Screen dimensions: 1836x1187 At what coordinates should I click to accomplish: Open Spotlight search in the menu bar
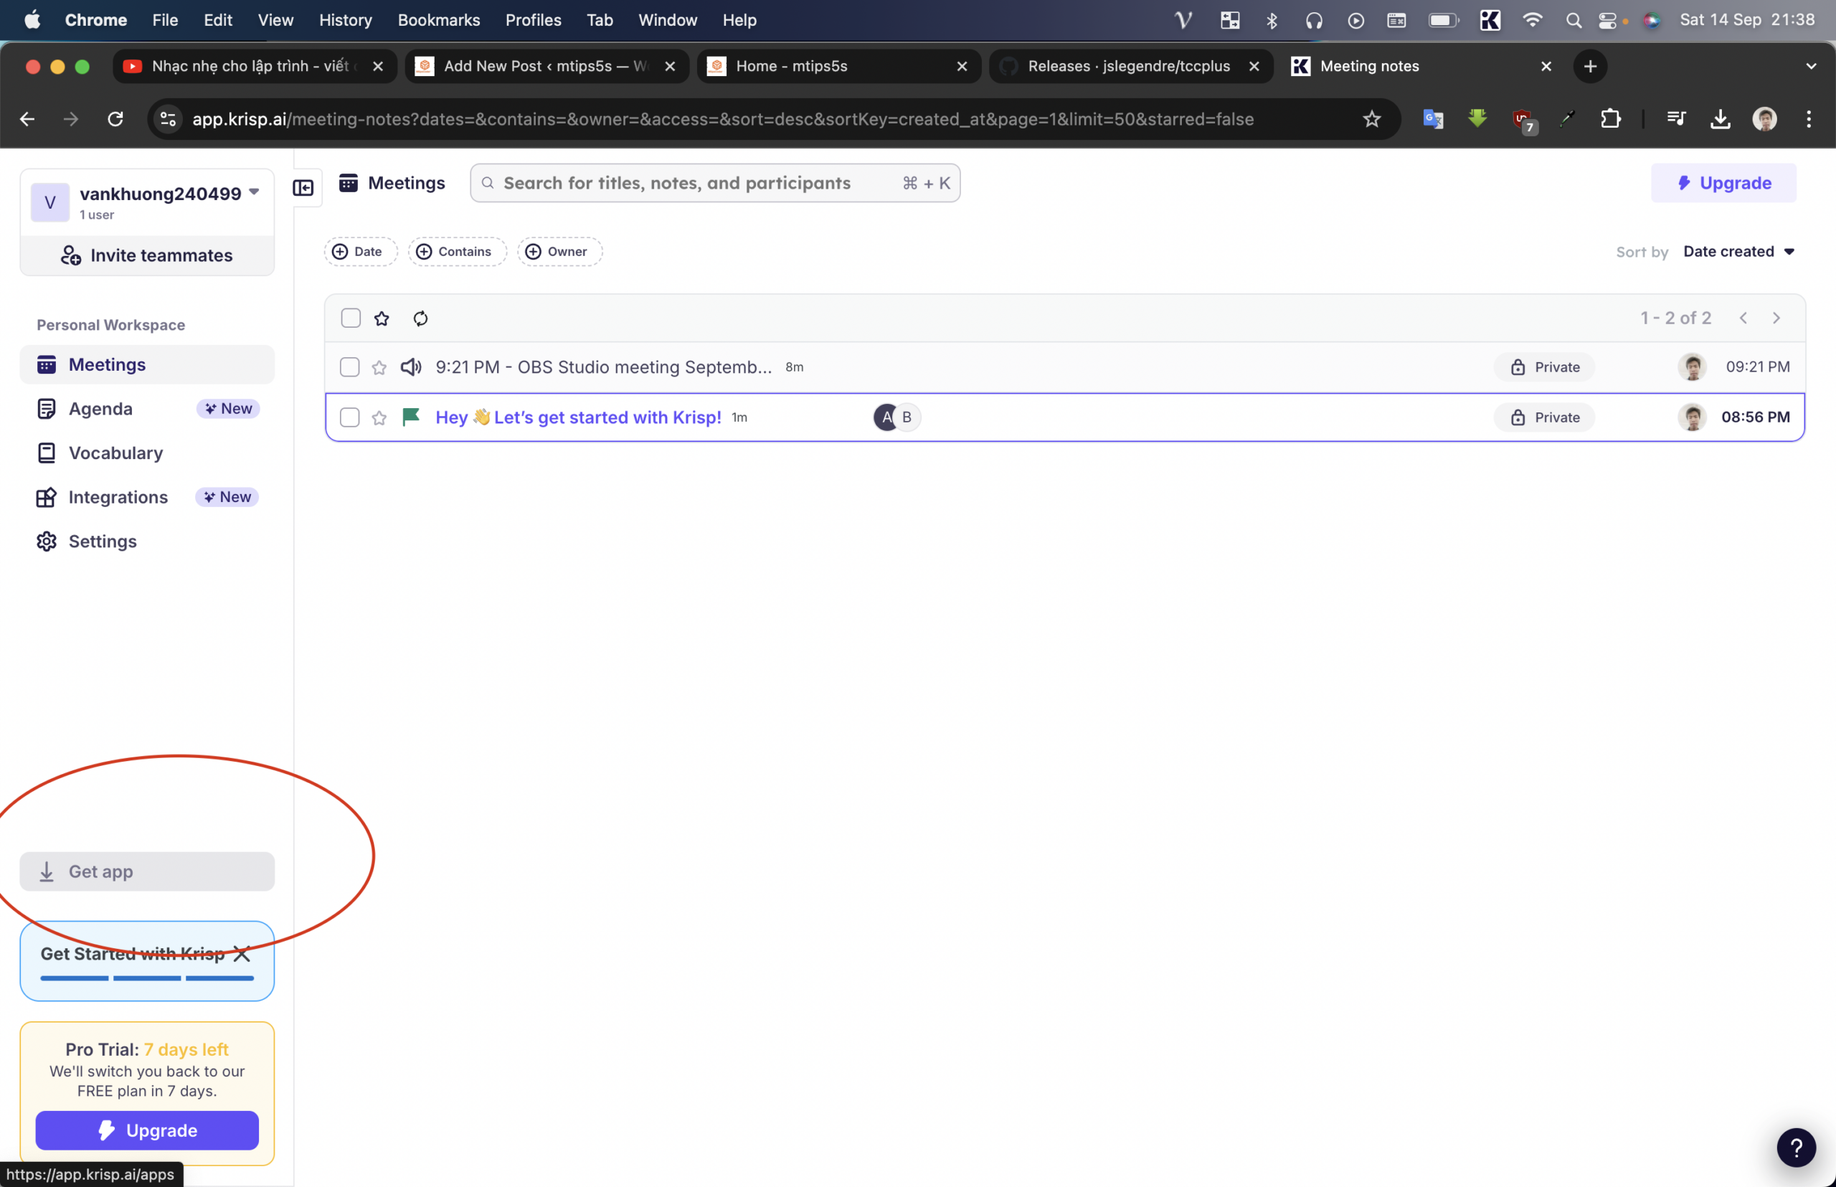[x=1574, y=20]
